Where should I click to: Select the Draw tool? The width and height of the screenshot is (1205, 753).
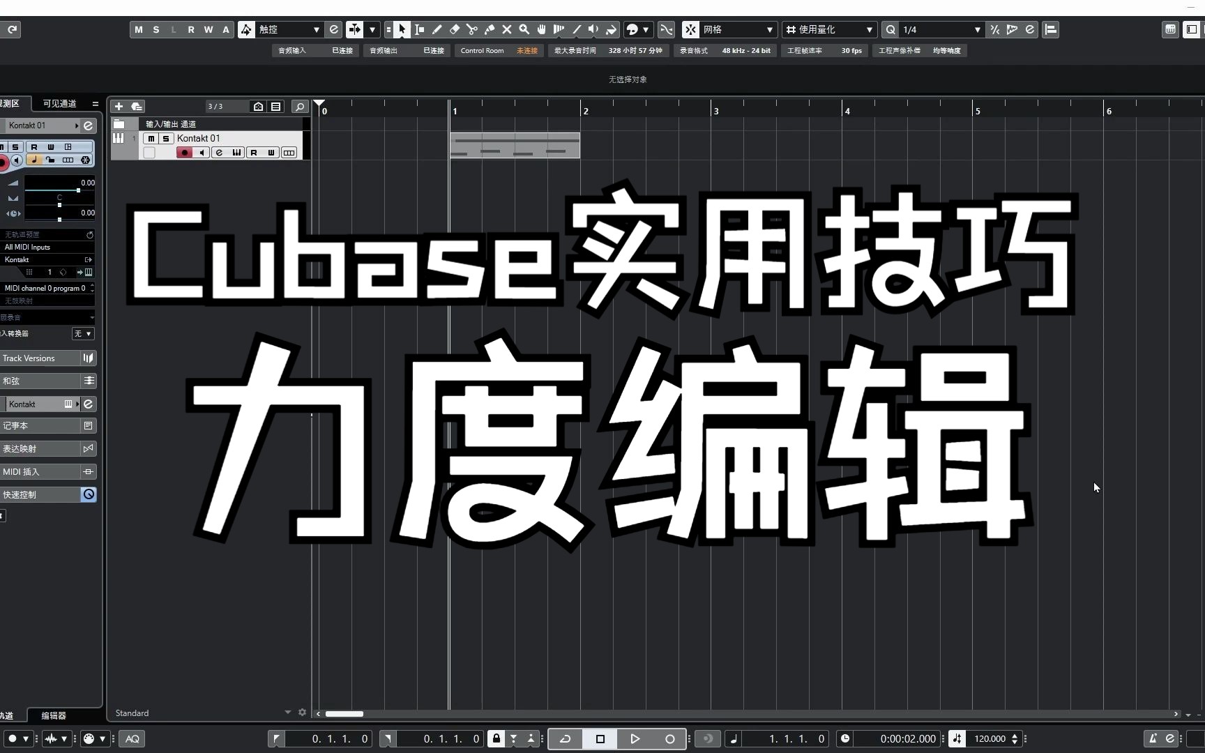click(437, 29)
